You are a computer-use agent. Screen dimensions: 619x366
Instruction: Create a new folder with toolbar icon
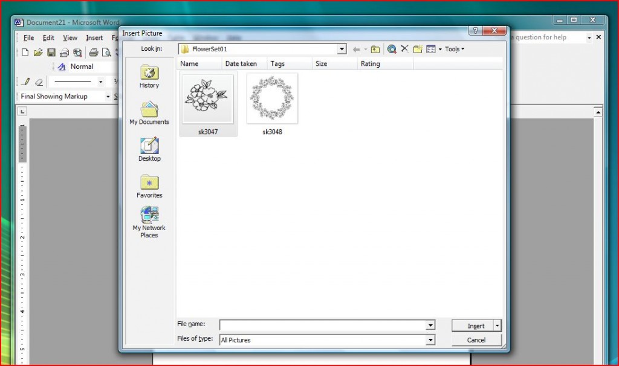click(x=418, y=50)
